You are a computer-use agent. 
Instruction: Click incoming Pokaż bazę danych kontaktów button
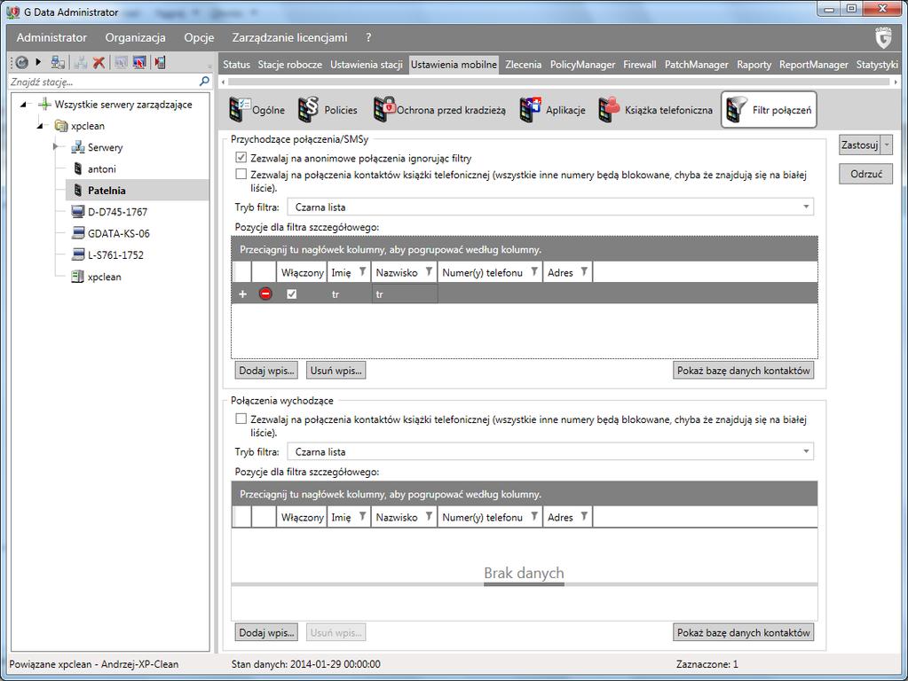pos(744,371)
